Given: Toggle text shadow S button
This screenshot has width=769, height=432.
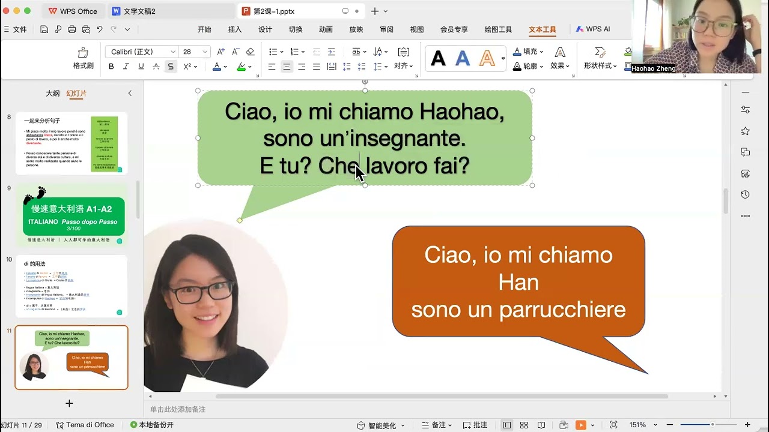Looking at the screenshot, I should (171, 67).
